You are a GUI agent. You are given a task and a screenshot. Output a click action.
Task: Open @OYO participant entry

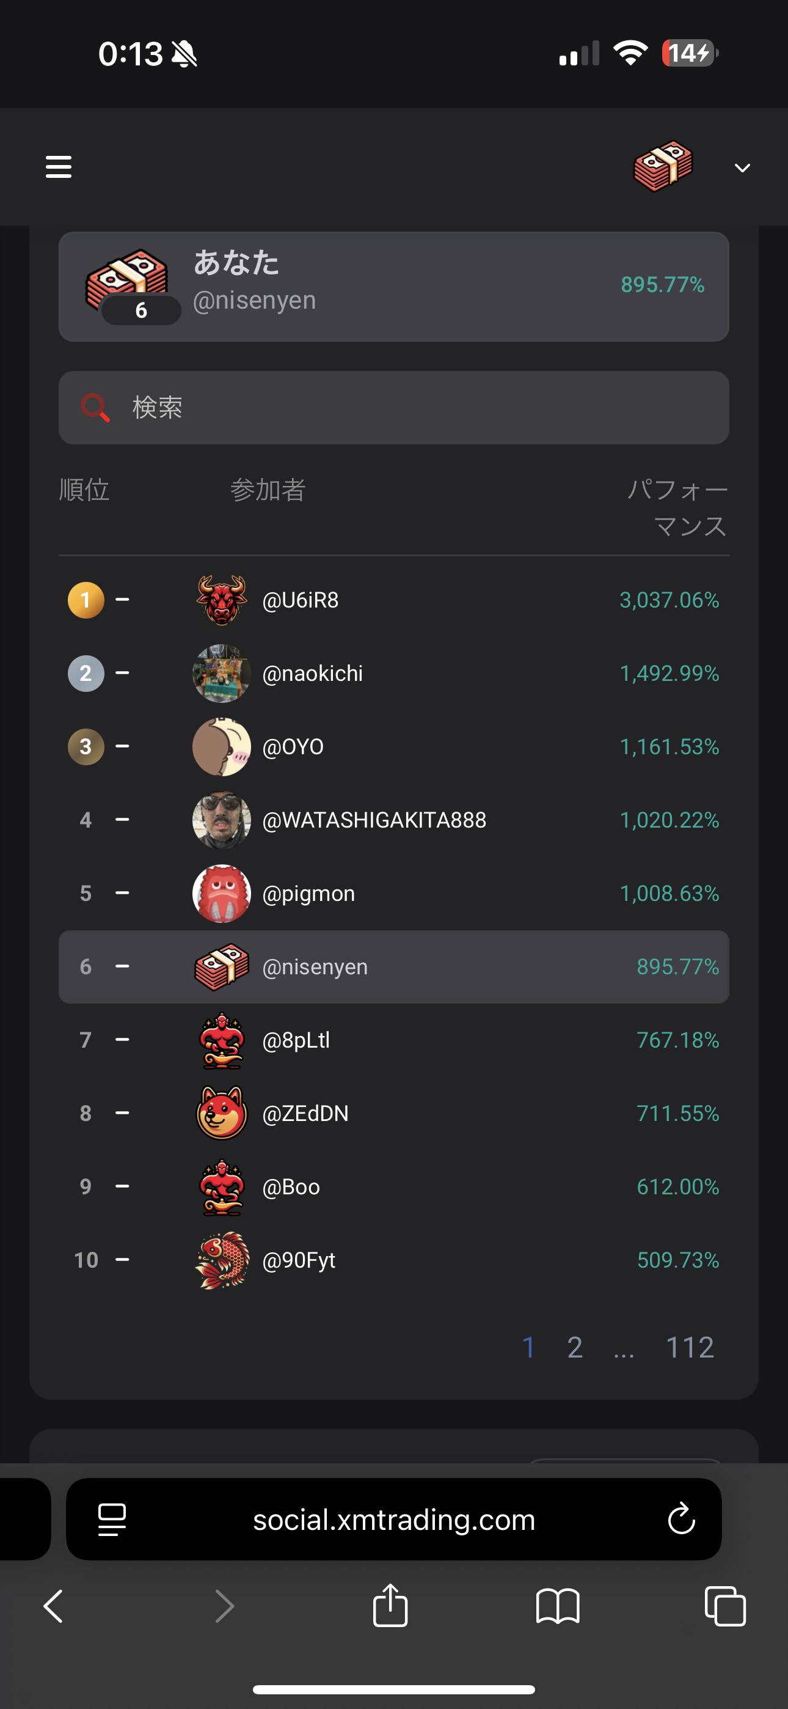293,747
